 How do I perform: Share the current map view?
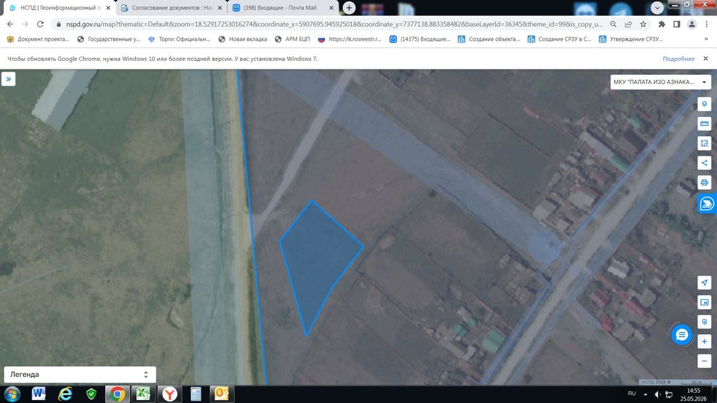click(x=704, y=162)
